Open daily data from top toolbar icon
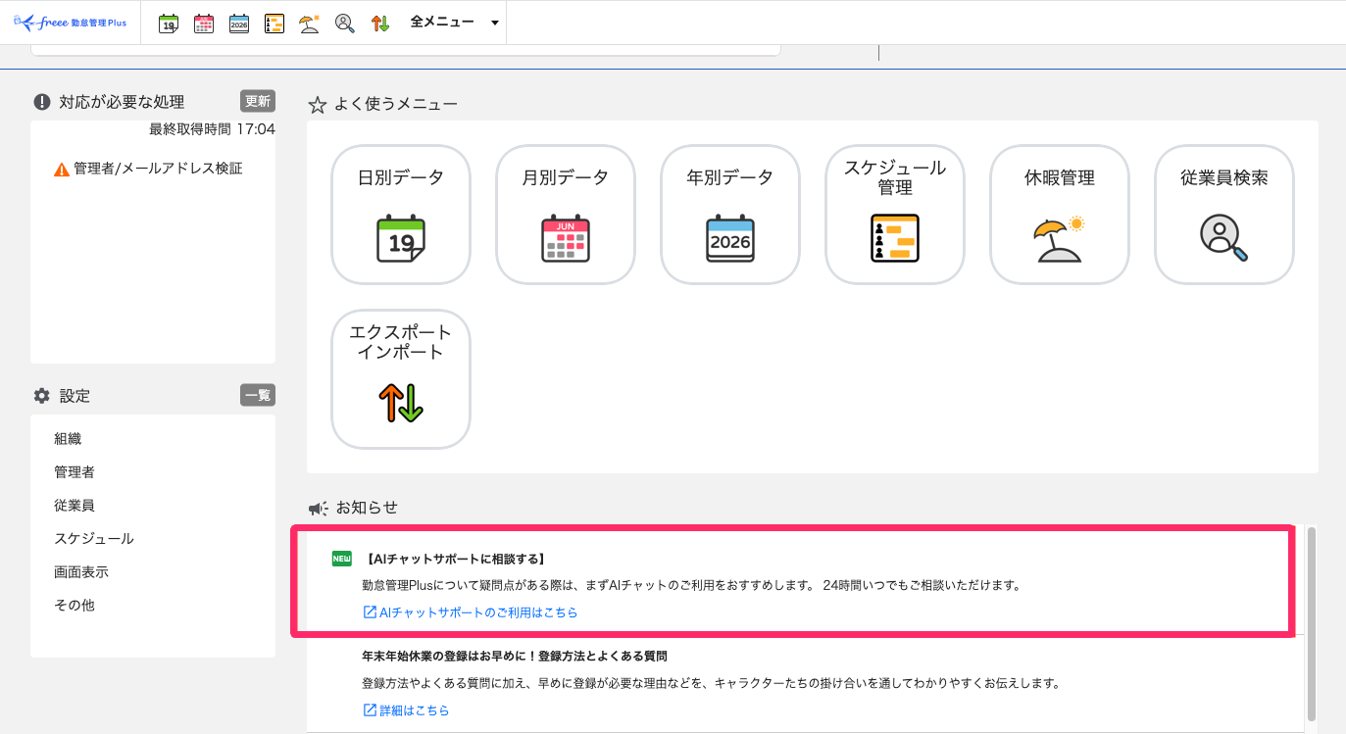1346x734 pixels. point(169,24)
